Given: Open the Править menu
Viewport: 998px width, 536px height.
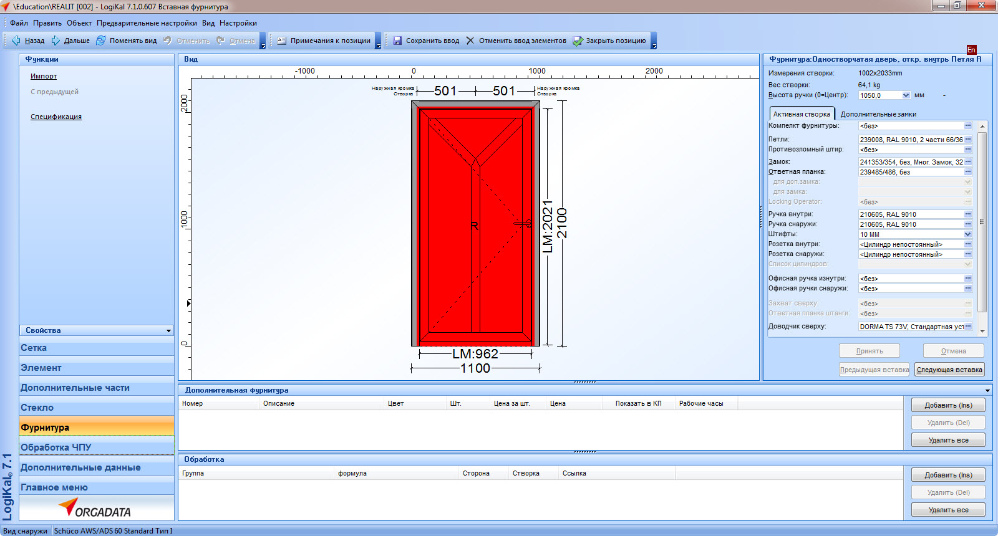Looking at the screenshot, I should 47,23.
